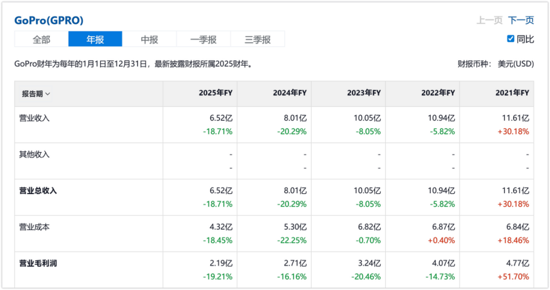
Task: Uncheck the 同比 checkbox
Action: (x=511, y=39)
